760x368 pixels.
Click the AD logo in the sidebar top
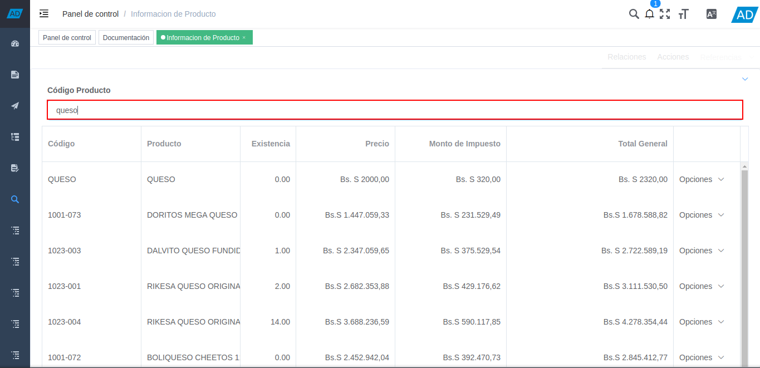[x=15, y=13]
